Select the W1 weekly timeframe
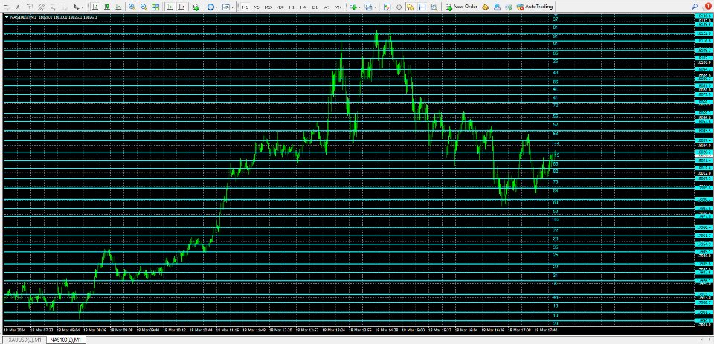Viewport: 714px width, 344px height. (327, 7)
